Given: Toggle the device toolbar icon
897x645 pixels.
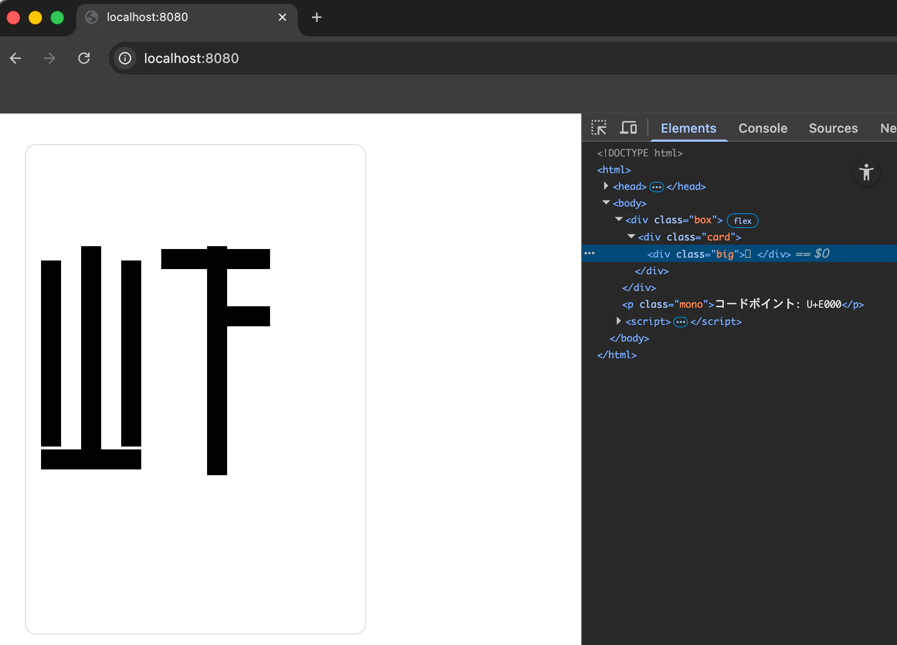Looking at the screenshot, I should click(x=628, y=128).
